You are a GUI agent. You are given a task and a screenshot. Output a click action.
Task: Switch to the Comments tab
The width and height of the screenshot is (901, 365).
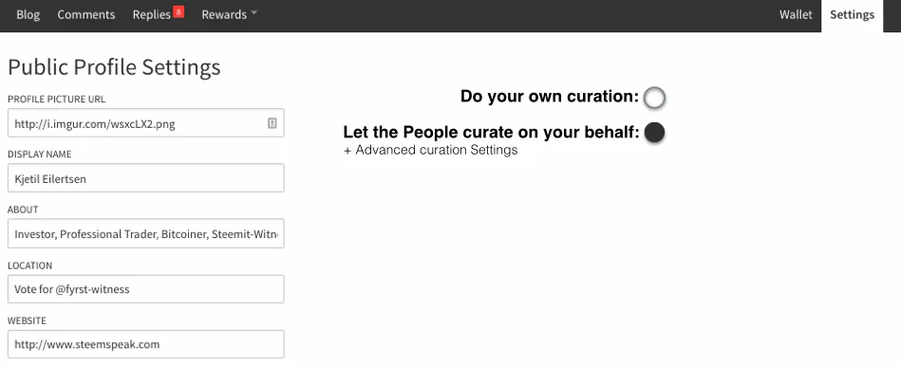pos(86,15)
